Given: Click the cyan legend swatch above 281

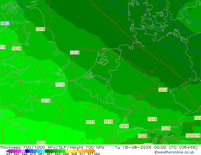Looking at the screenshot, I should click(43, 151).
